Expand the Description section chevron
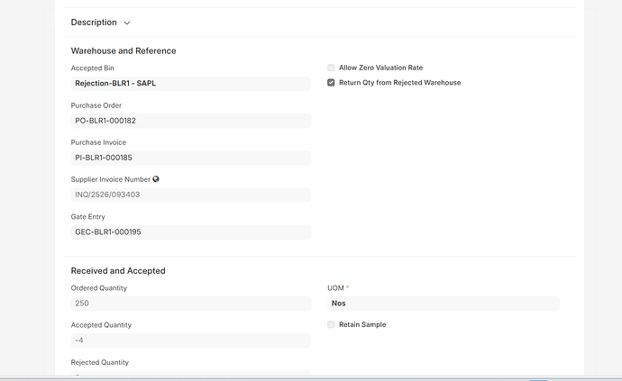 [127, 23]
